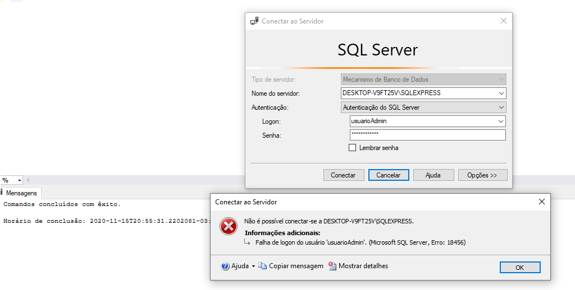This screenshot has width=575, height=290.
Task: Dismiss the error with OK
Action: 519,268
